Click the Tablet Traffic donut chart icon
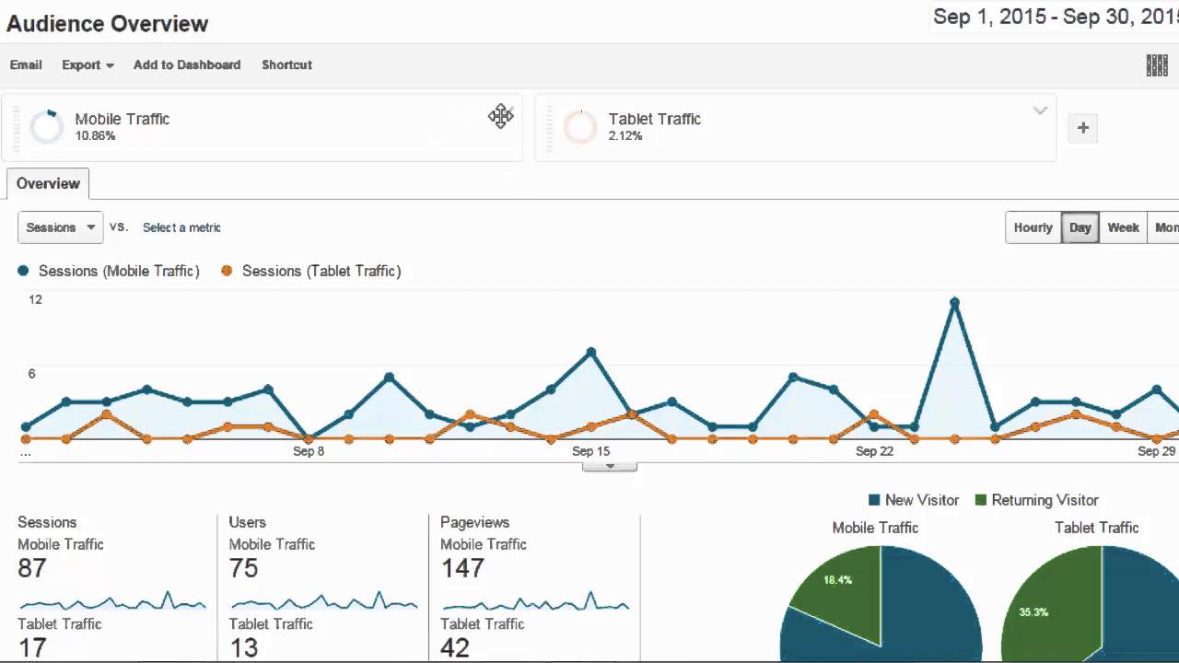Screen dimensions: 1179x663 tap(580, 126)
